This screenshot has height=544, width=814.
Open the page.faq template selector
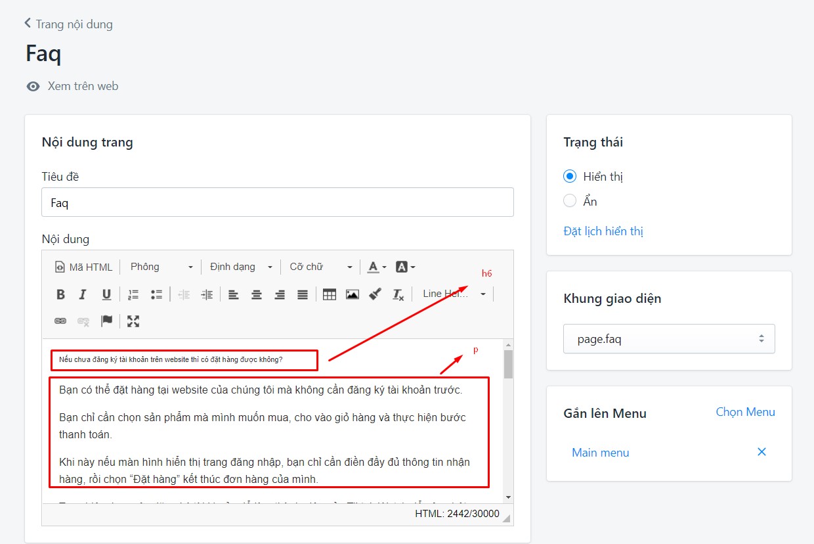coord(669,339)
